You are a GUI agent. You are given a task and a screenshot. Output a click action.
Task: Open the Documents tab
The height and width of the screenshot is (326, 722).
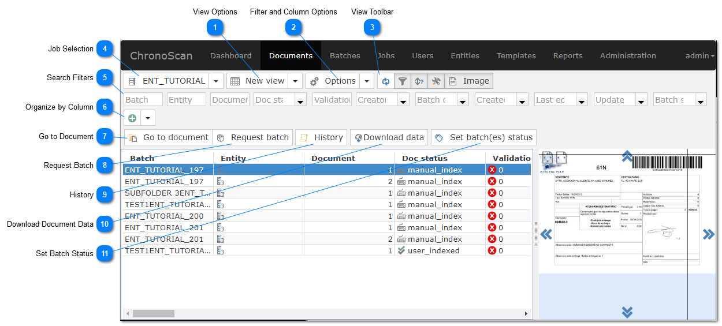click(291, 55)
